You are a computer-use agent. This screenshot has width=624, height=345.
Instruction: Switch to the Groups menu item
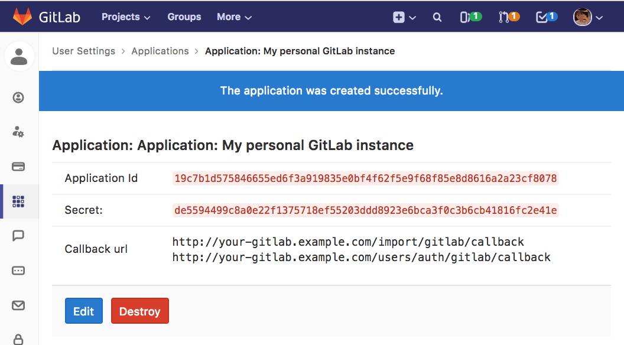[184, 17]
